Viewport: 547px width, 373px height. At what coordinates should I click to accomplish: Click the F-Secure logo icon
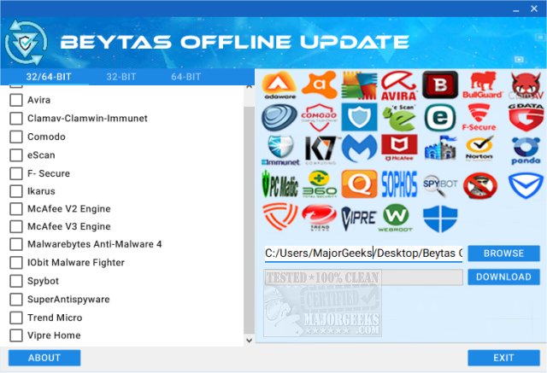[x=479, y=118]
